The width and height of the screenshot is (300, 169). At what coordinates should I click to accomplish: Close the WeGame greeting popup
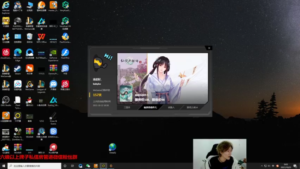coord(209,48)
